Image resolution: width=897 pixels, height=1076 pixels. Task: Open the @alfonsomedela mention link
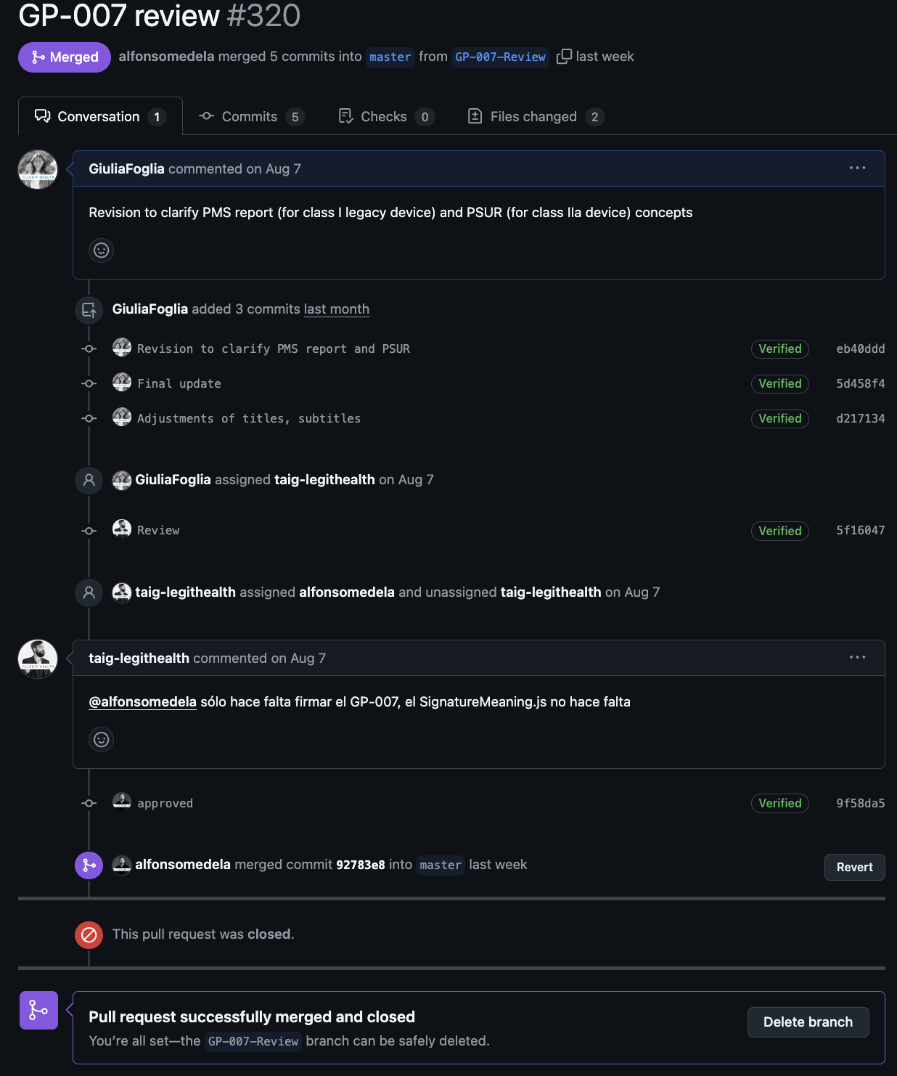(142, 702)
